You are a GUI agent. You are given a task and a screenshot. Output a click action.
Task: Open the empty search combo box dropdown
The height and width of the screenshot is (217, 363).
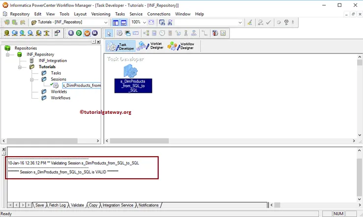[240, 23]
